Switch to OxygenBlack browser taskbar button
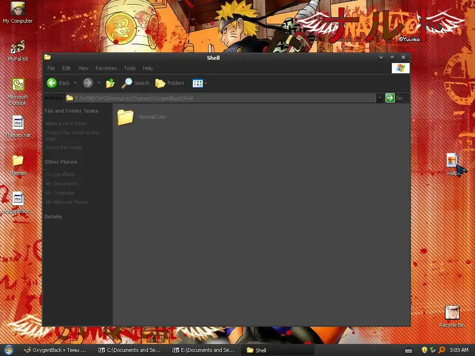 56,350
